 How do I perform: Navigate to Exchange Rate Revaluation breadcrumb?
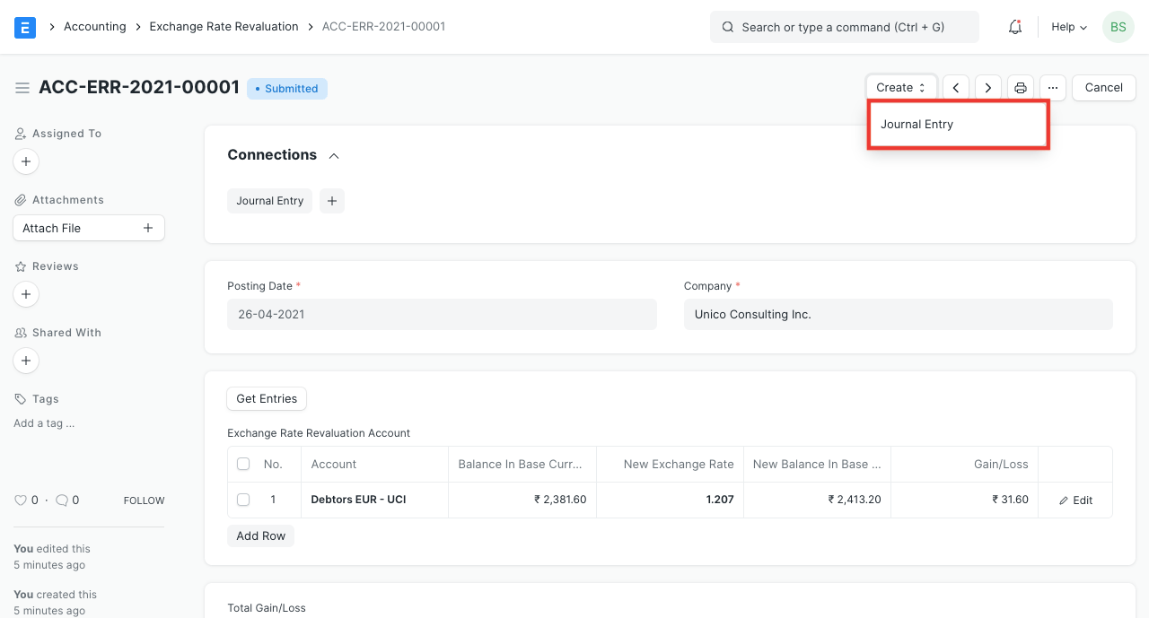point(224,27)
